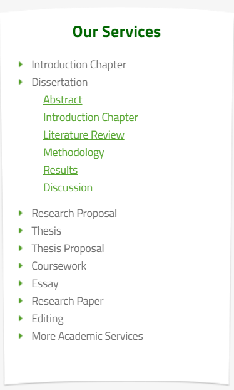Viewport: 234px width, 390px height.
Task: Click the arrow icon next to Coursework
Action: coord(21,266)
